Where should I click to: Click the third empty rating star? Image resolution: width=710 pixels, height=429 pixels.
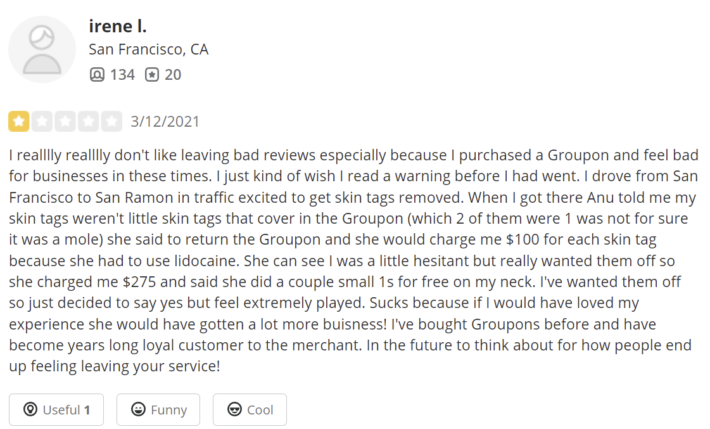pos(65,122)
